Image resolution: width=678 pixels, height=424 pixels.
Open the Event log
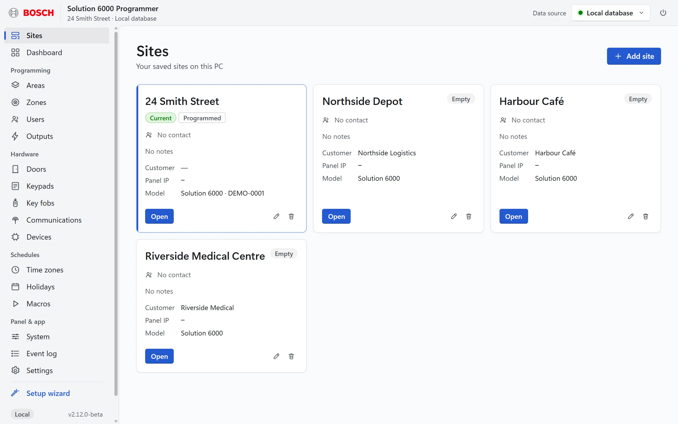pos(57,353)
